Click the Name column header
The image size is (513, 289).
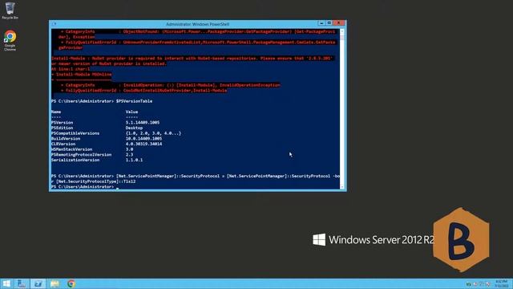(x=56, y=112)
